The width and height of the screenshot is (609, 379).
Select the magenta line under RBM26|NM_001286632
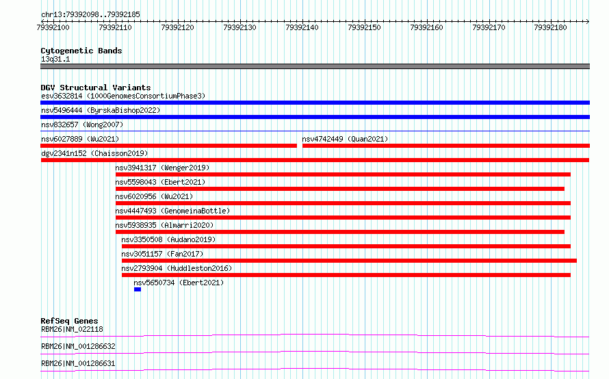315,352
